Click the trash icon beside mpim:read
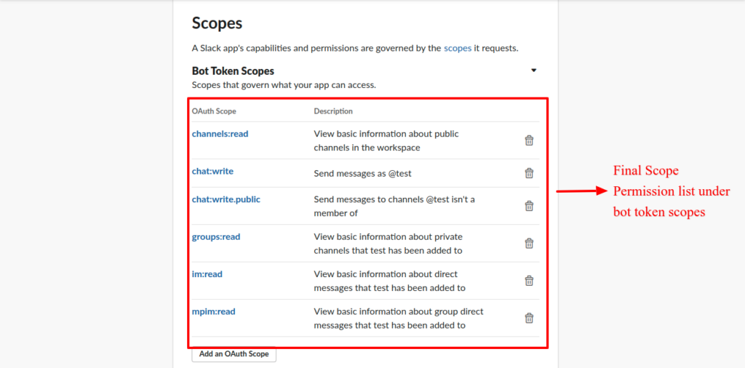The width and height of the screenshot is (745, 368). point(529,318)
